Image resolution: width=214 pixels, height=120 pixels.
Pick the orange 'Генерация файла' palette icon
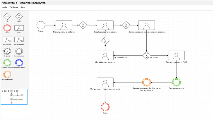[7, 75]
